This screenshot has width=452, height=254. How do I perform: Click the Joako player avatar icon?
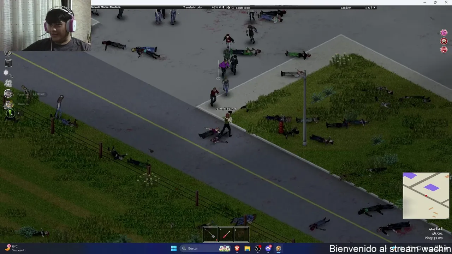[9, 104]
